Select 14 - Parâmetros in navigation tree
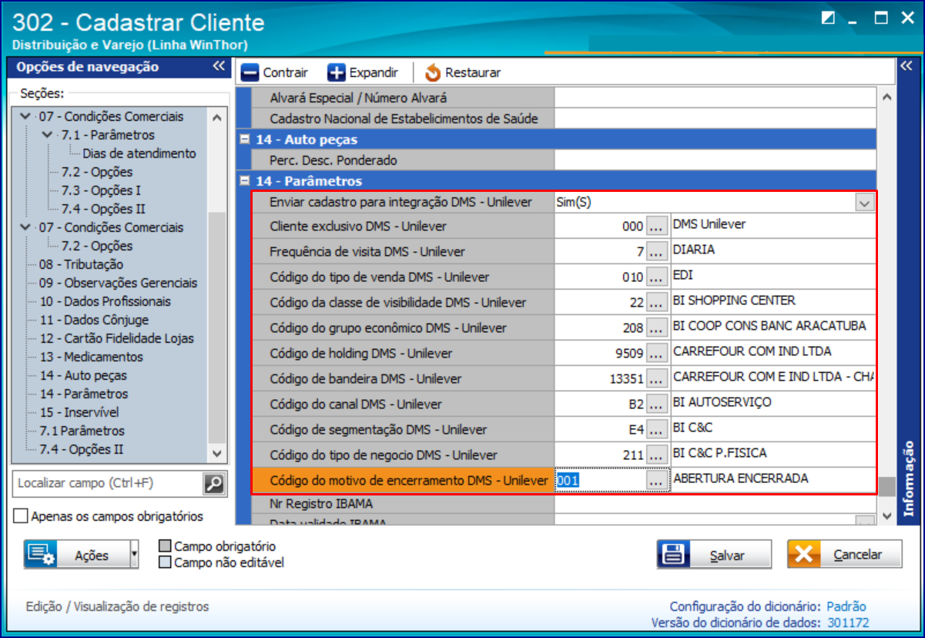This screenshot has width=925, height=638. pyautogui.click(x=84, y=394)
